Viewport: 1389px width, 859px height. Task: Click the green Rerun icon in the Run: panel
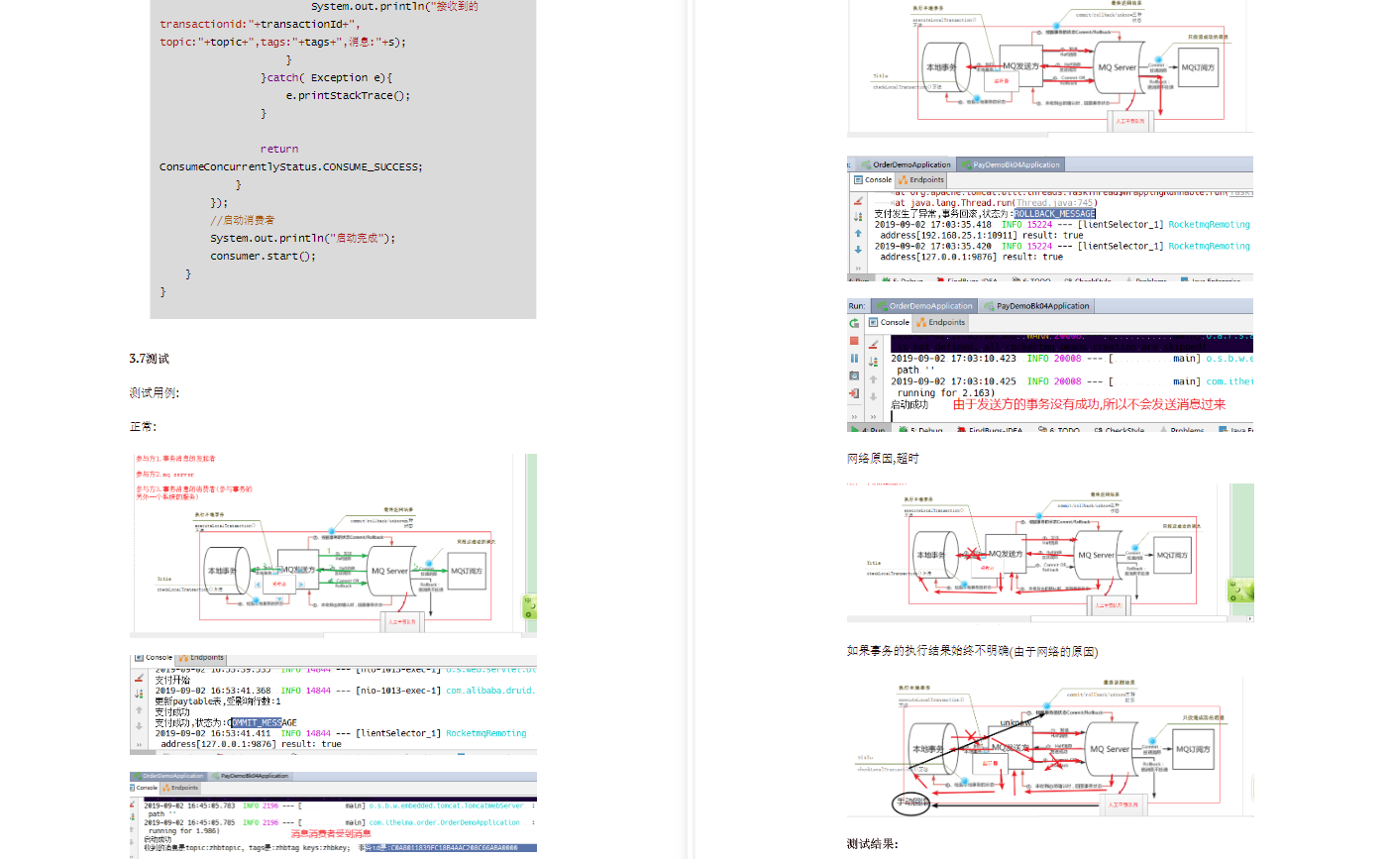click(x=854, y=323)
